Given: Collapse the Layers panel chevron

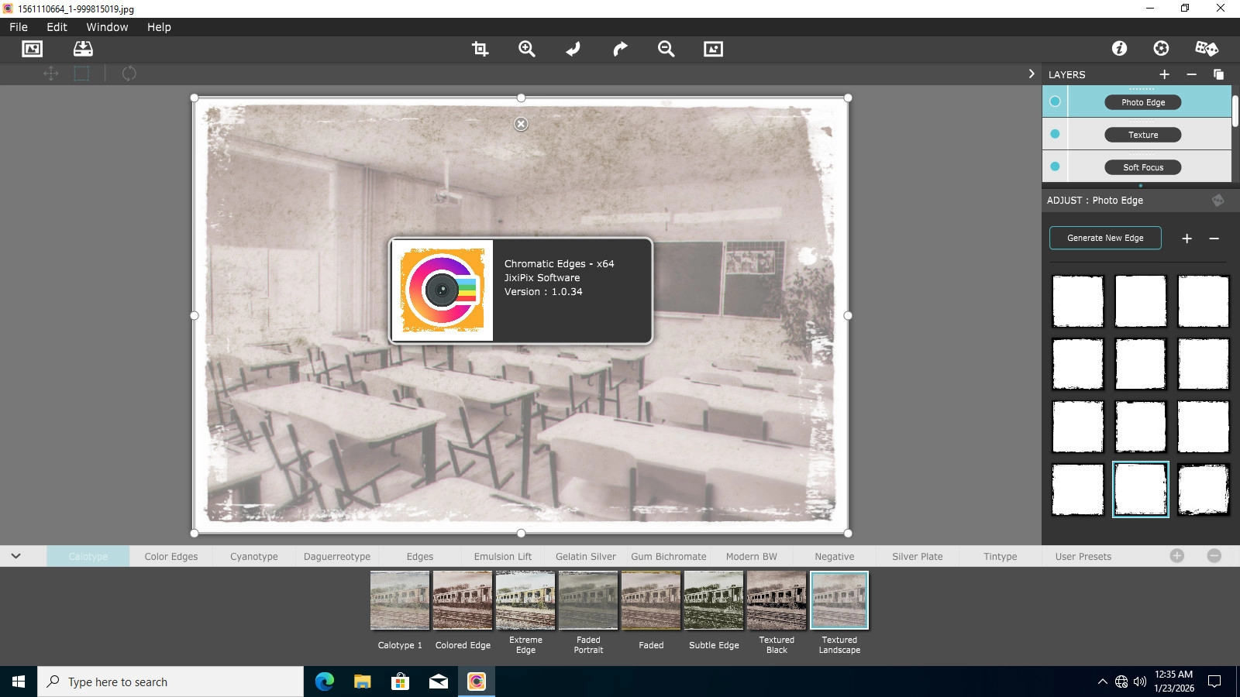Looking at the screenshot, I should 1031,74.
